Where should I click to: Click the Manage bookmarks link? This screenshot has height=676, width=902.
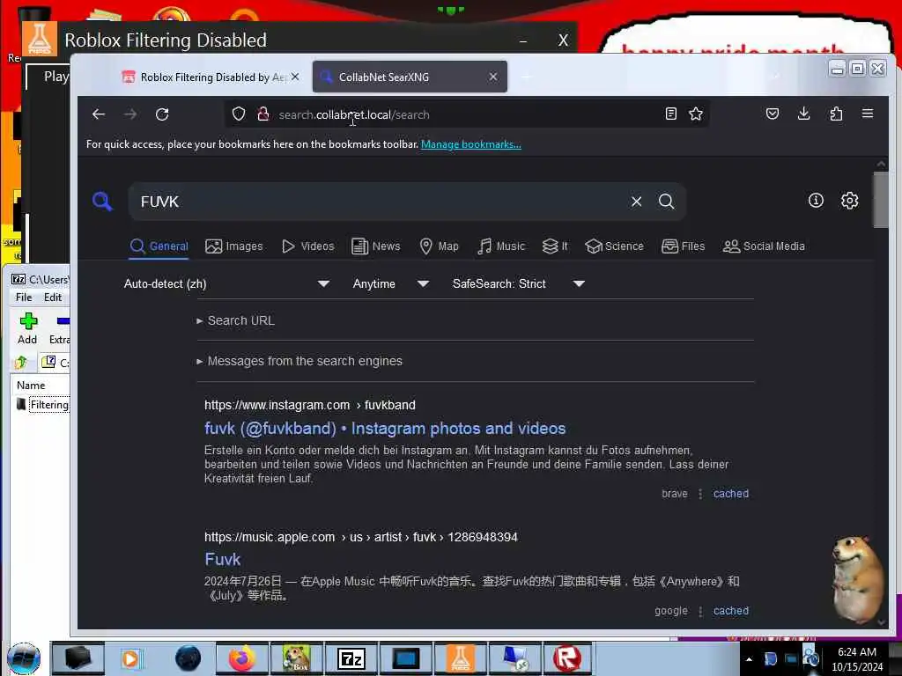point(471,144)
